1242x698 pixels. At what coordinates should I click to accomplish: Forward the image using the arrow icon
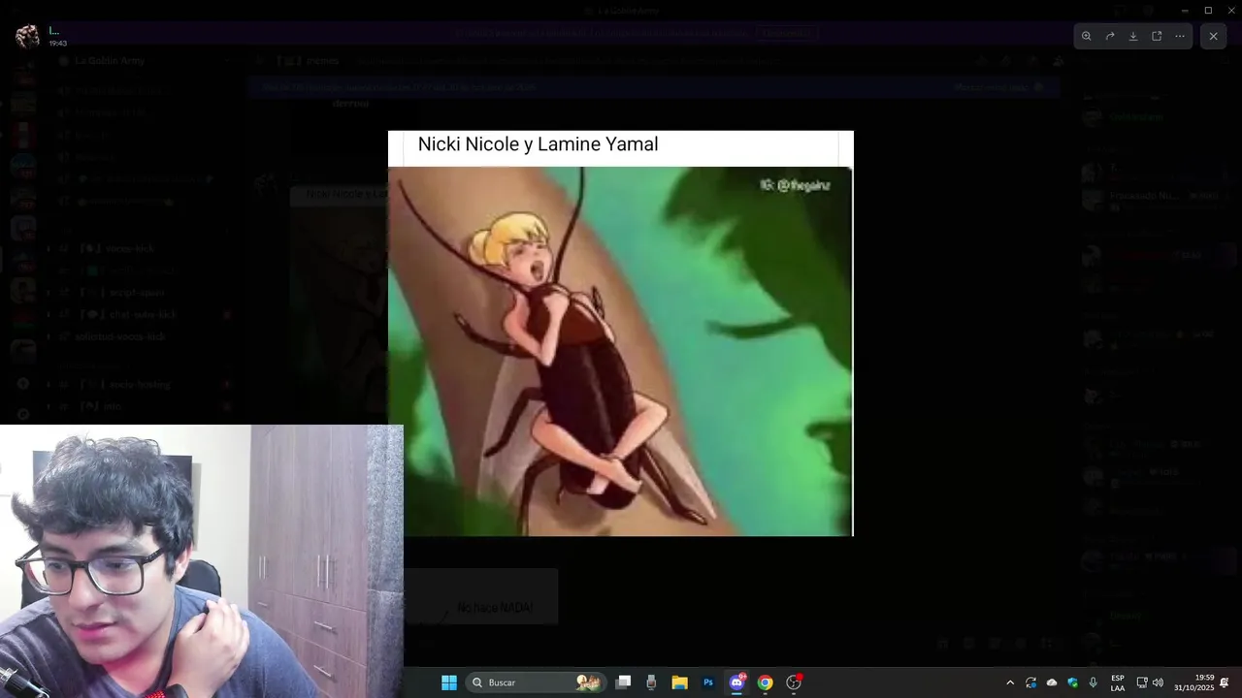click(1110, 36)
